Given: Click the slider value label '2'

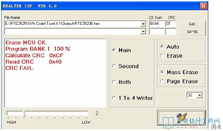Looking at the screenshot, I should click(97, 113).
